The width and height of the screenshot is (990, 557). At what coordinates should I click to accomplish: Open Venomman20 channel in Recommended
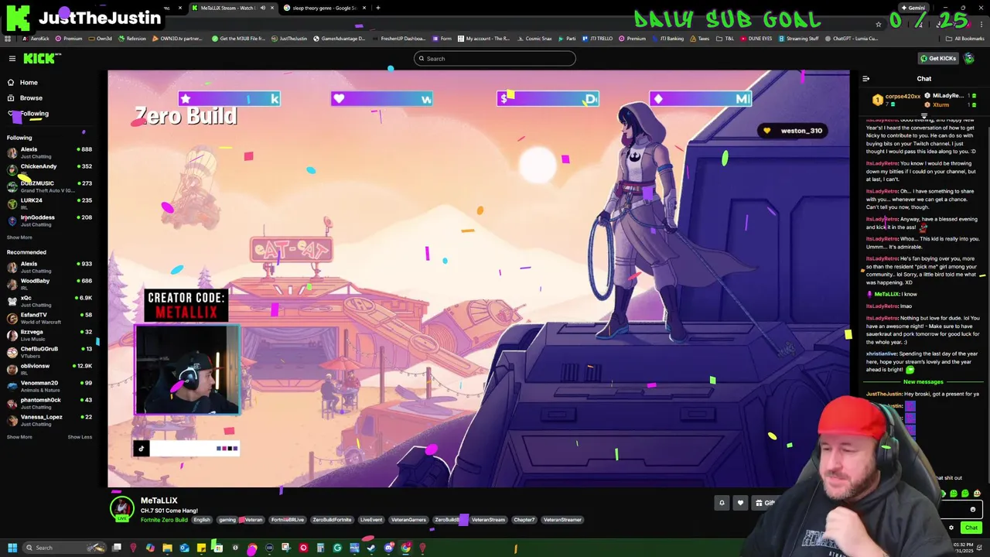[x=49, y=386]
